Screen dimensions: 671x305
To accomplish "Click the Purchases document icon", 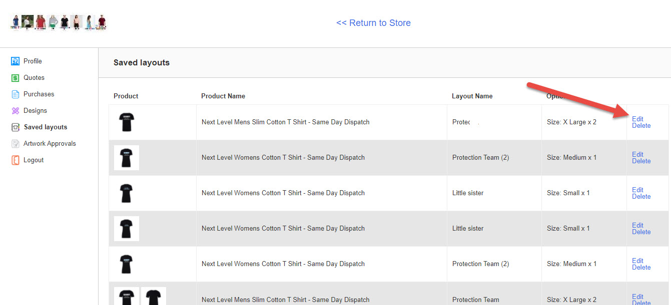I will point(15,94).
